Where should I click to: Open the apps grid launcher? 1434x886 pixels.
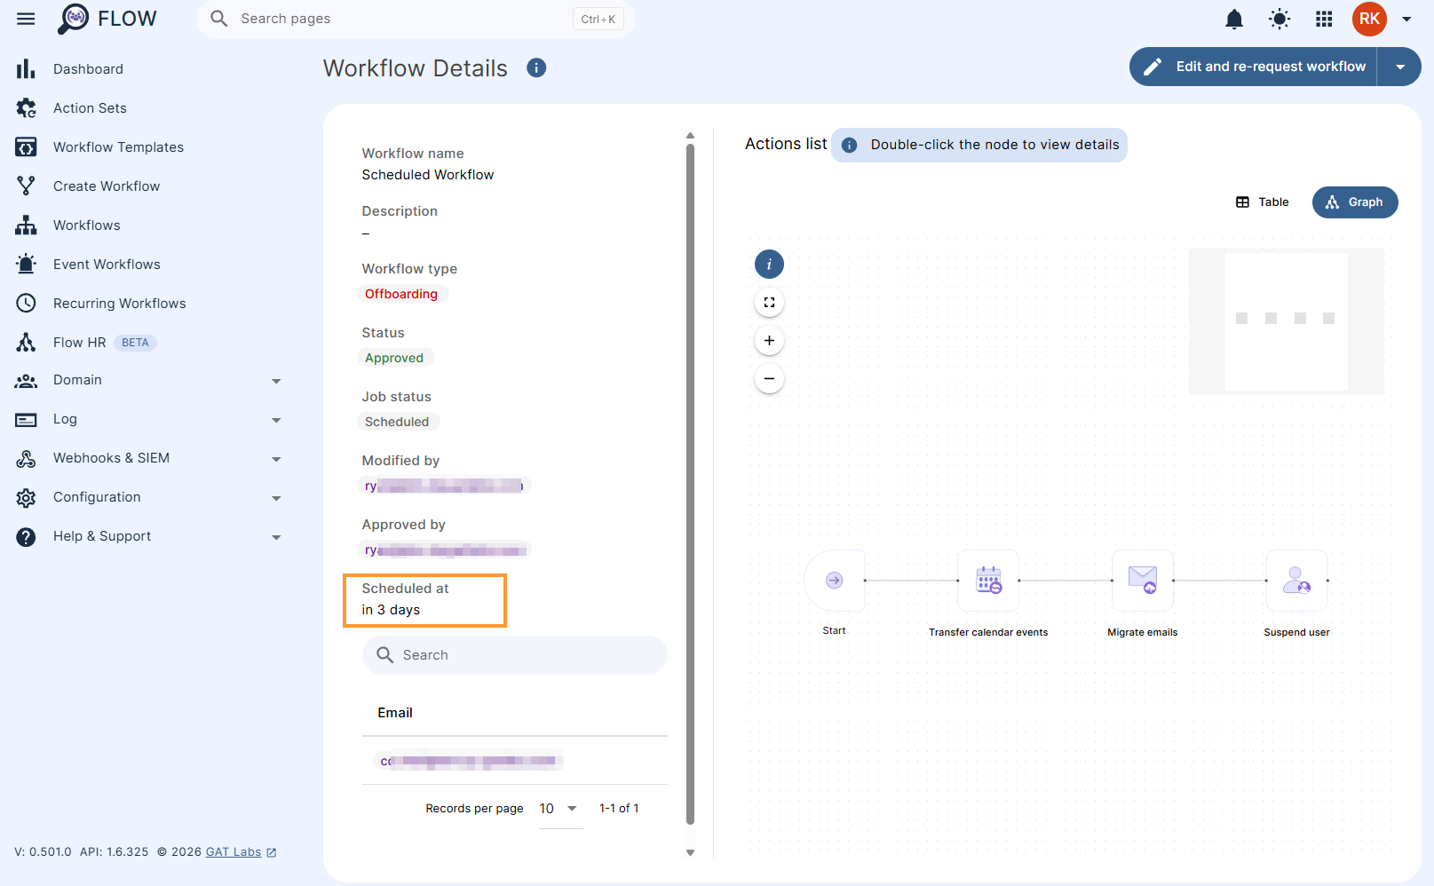tap(1324, 19)
